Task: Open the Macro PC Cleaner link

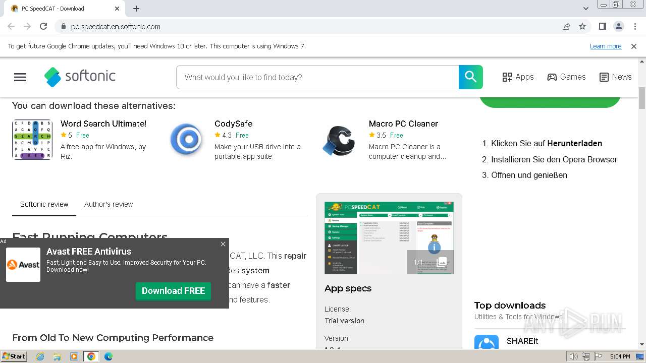Action: coord(403,124)
